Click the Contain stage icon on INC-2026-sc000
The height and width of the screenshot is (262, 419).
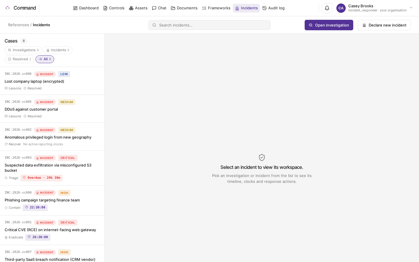pyautogui.click(x=6, y=208)
